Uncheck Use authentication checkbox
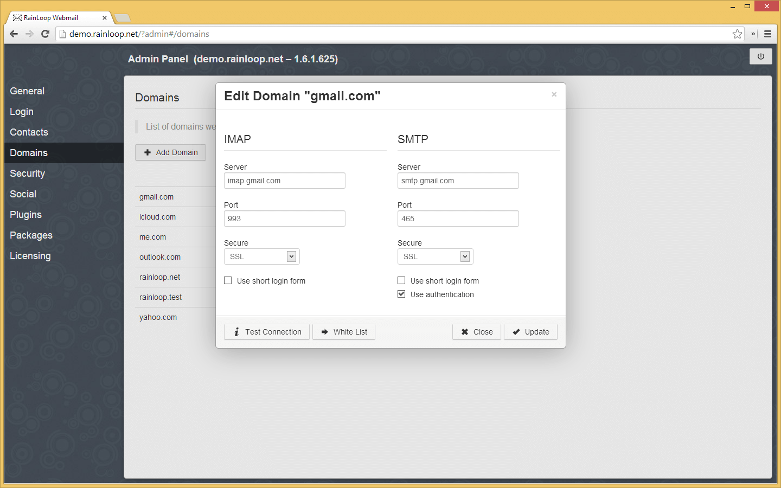 point(401,294)
